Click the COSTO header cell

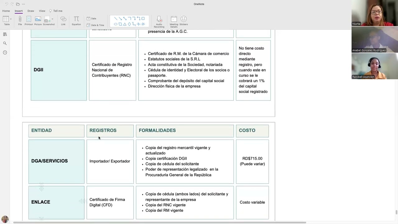(x=252, y=131)
